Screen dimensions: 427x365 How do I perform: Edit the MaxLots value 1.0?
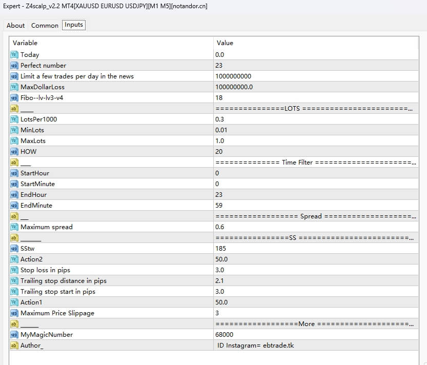315,141
